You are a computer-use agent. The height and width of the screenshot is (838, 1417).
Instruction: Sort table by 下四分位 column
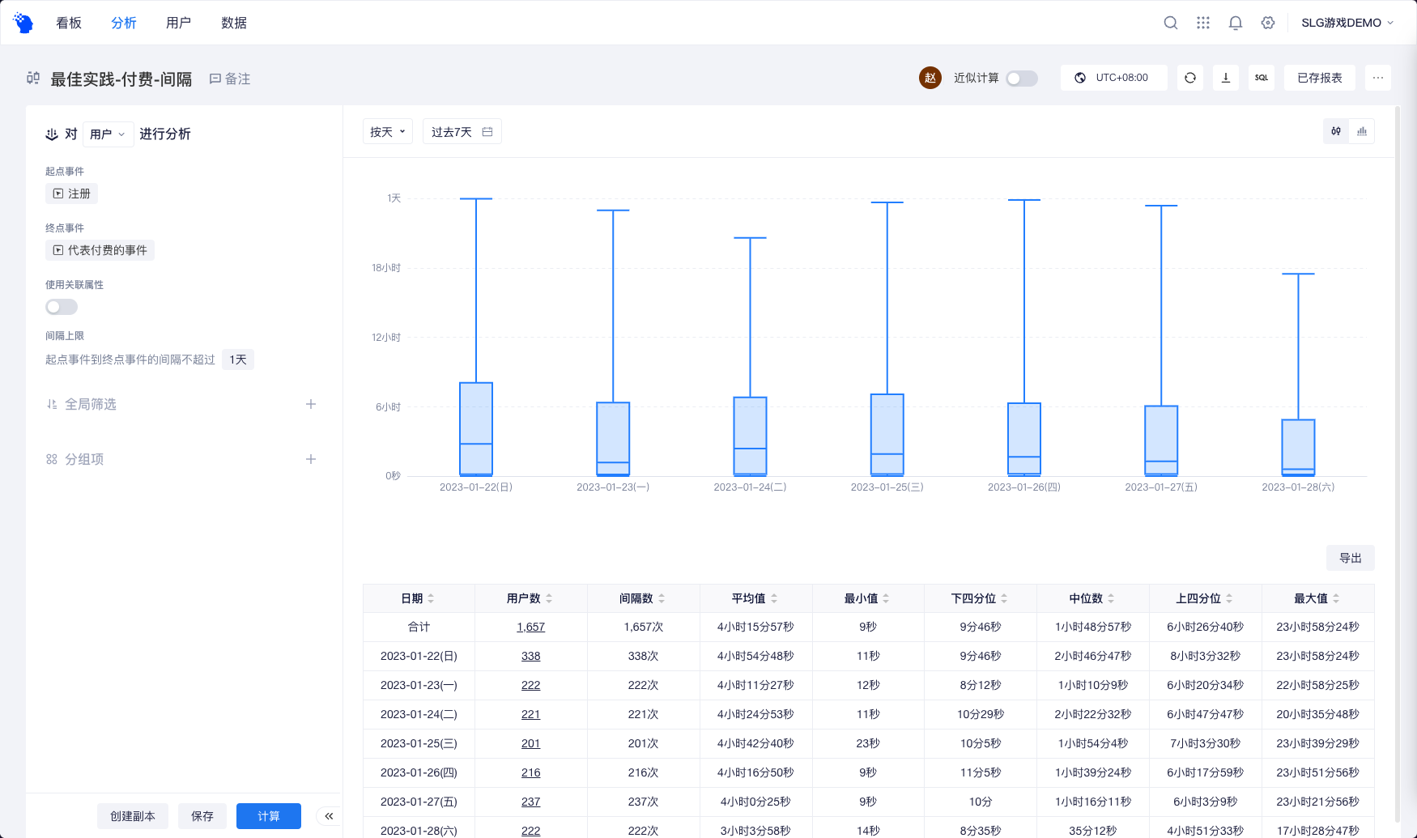(x=1004, y=598)
